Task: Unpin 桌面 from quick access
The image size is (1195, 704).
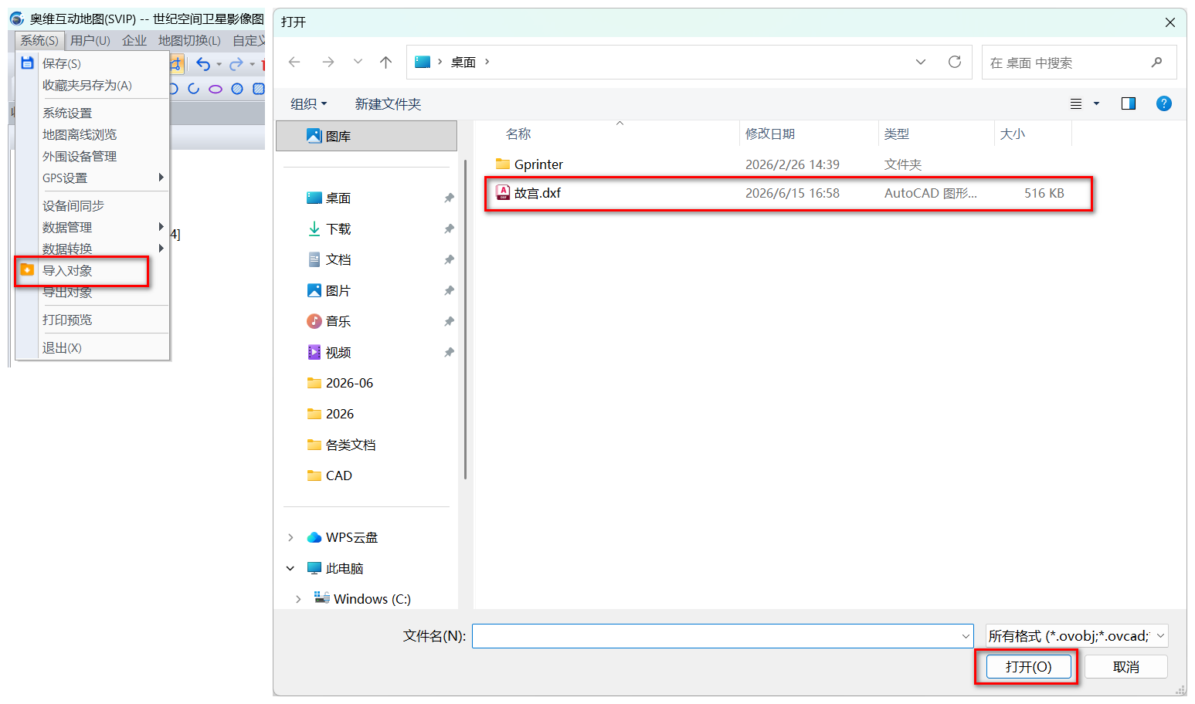Action: click(x=449, y=198)
